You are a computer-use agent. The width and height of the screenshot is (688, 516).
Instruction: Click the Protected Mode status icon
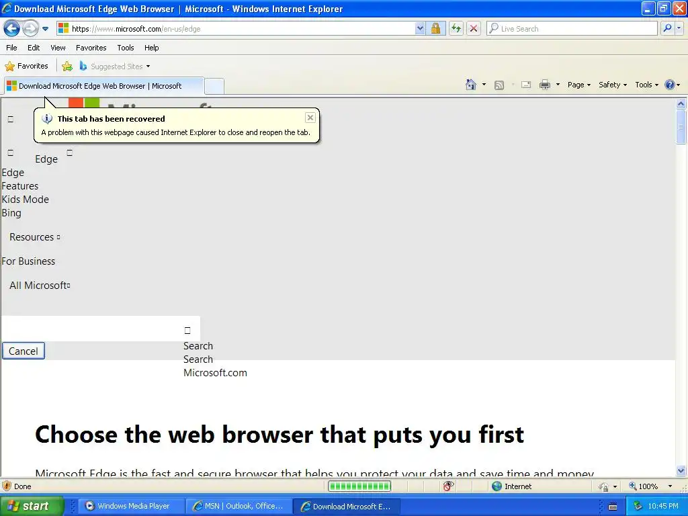click(604, 486)
